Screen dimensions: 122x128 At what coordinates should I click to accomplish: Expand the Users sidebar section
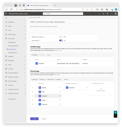click(25, 30)
